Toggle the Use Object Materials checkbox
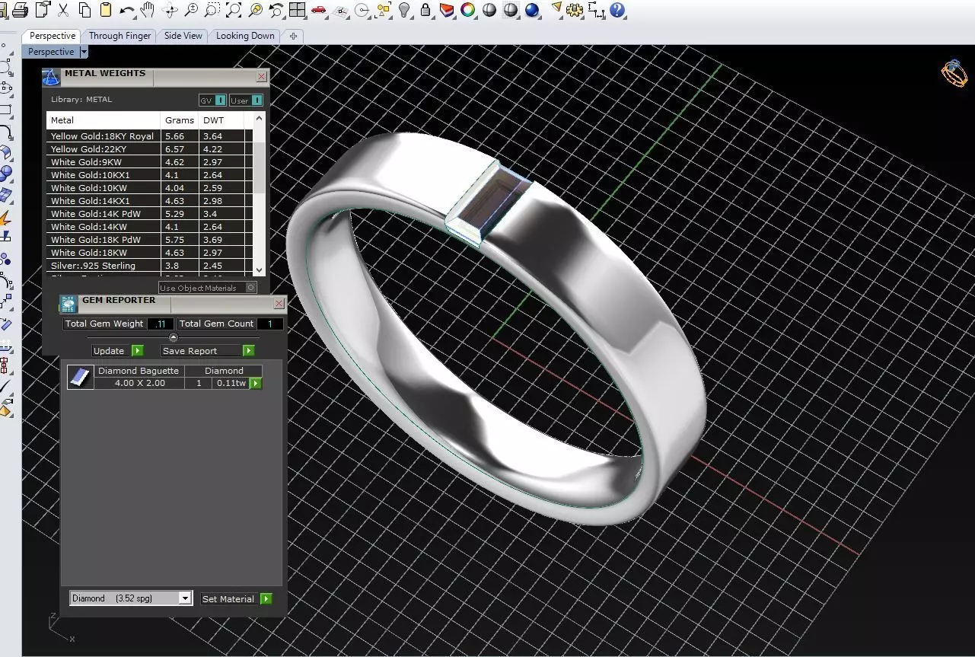The width and height of the screenshot is (975, 657). point(251,288)
